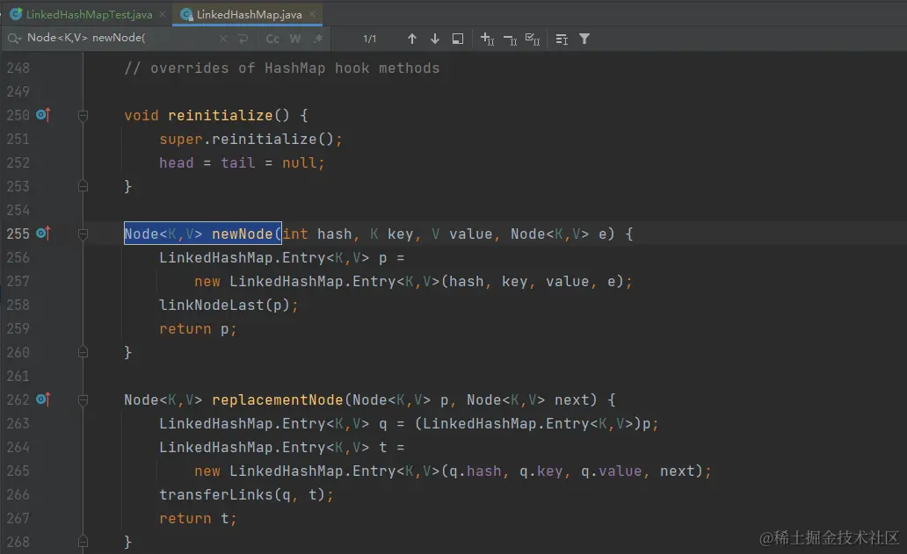Click the find search text field

tap(120, 38)
